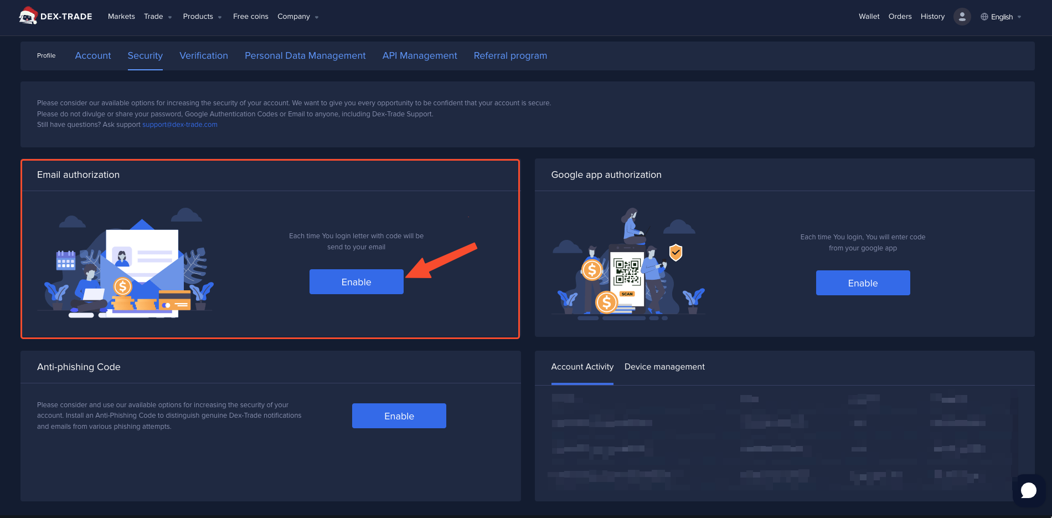Expand the Products dropdown menu
Image resolution: width=1052 pixels, height=518 pixels.
tap(202, 17)
